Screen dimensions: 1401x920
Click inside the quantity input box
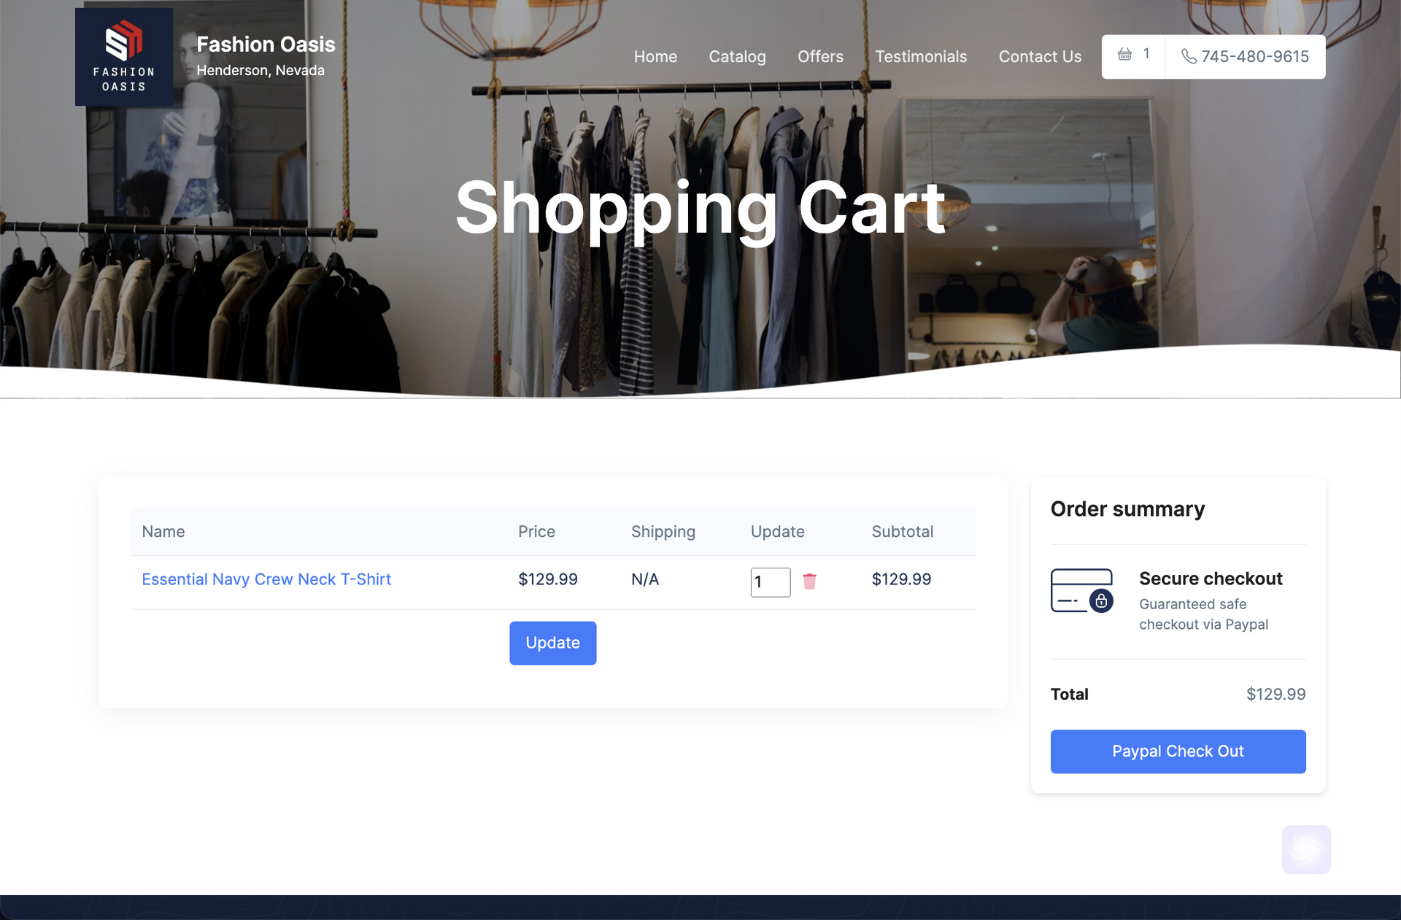click(x=770, y=582)
